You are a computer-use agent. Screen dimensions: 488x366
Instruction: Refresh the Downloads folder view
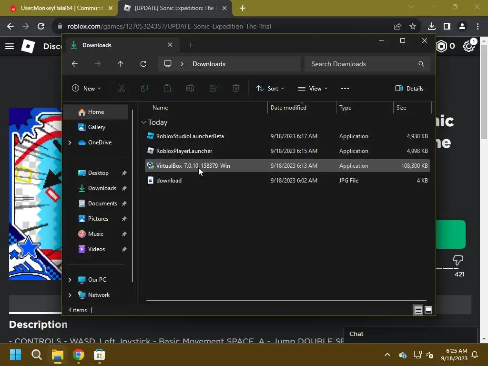pos(143,64)
